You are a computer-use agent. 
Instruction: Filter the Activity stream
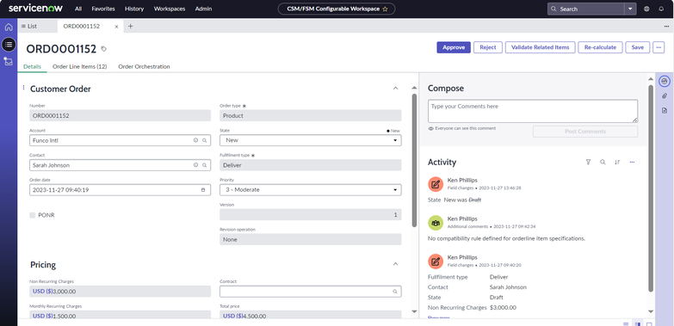589,162
